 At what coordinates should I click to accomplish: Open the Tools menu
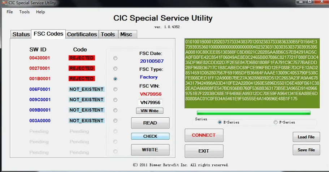tap(25, 12)
